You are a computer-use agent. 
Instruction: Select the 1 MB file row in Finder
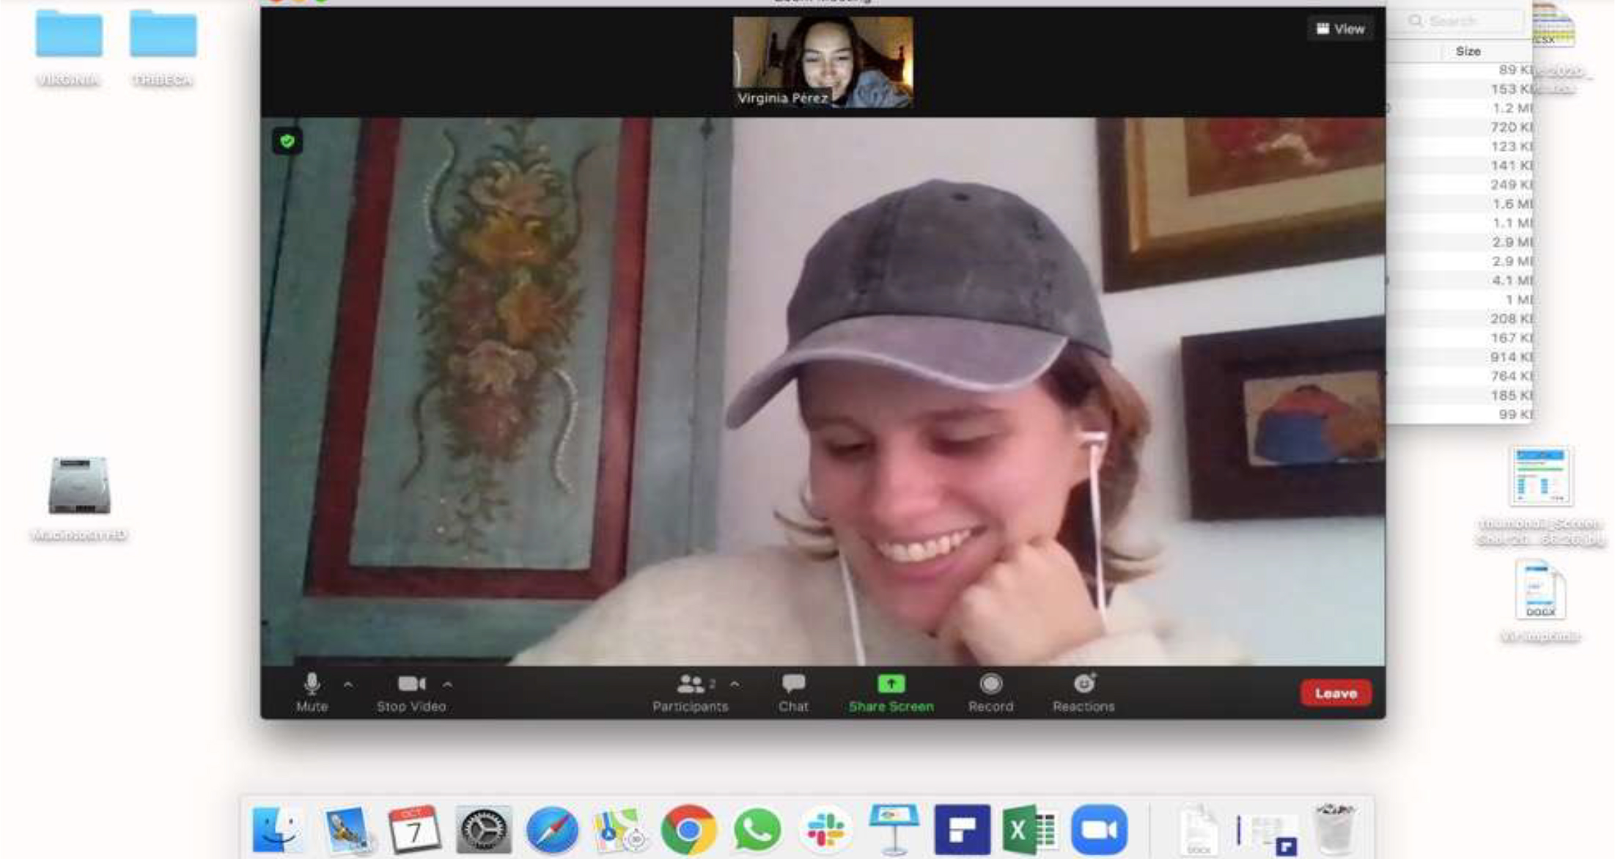pyautogui.click(x=1459, y=299)
